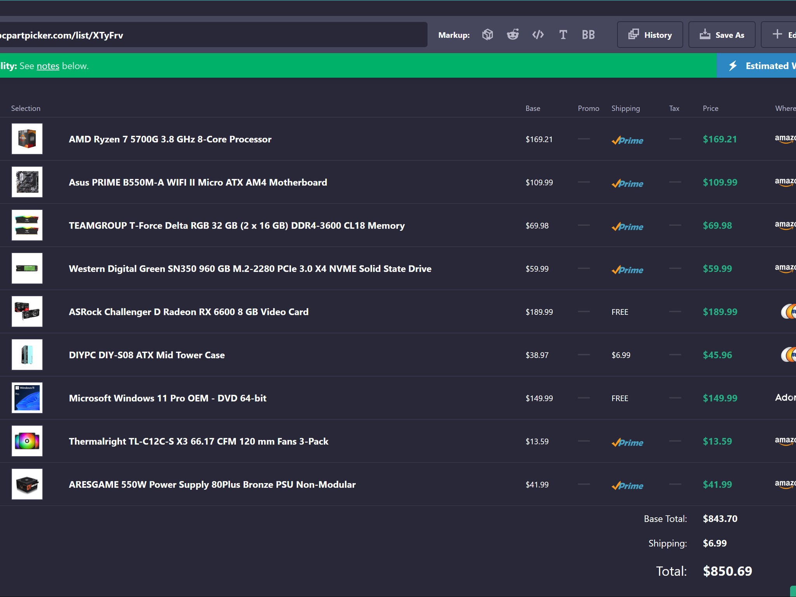
Task: Click the Selection column header
Action: pos(26,108)
